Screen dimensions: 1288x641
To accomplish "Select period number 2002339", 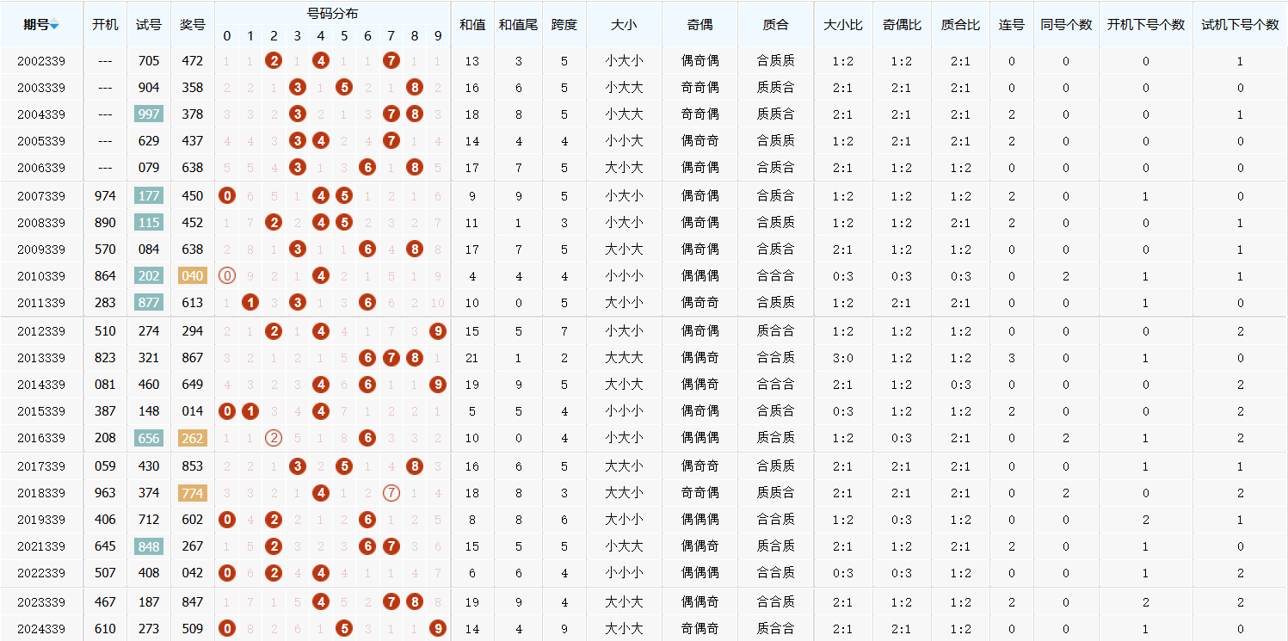I will click(x=41, y=61).
